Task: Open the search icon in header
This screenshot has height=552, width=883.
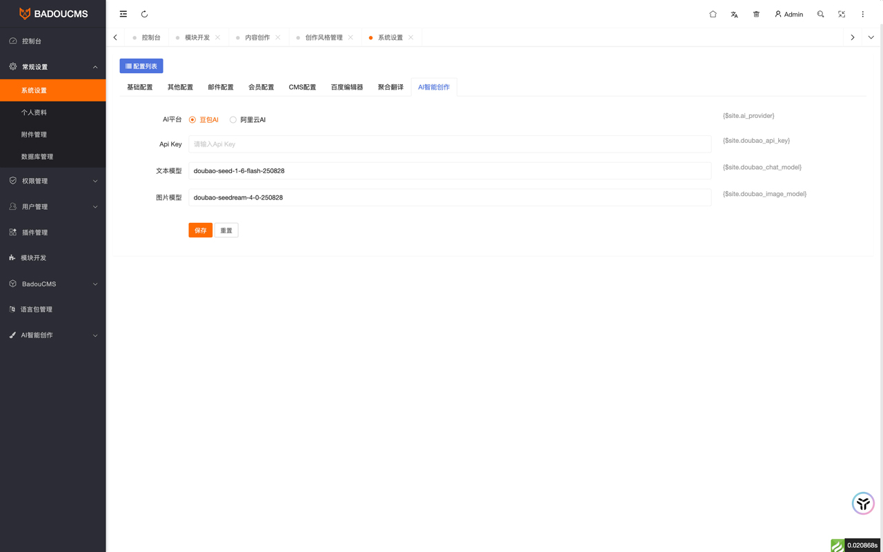Action: [820, 14]
